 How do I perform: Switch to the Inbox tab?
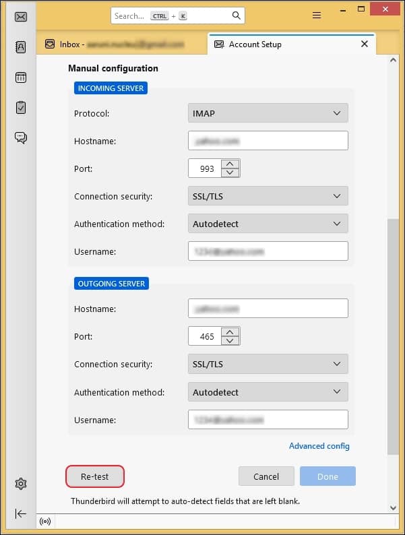[x=121, y=44]
